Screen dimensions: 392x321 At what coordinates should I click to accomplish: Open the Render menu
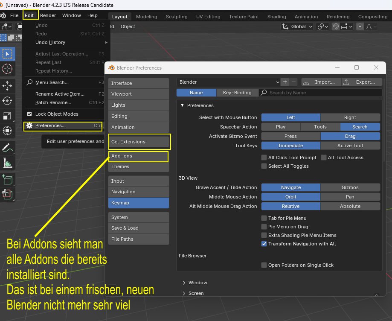[x=48, y=15]
